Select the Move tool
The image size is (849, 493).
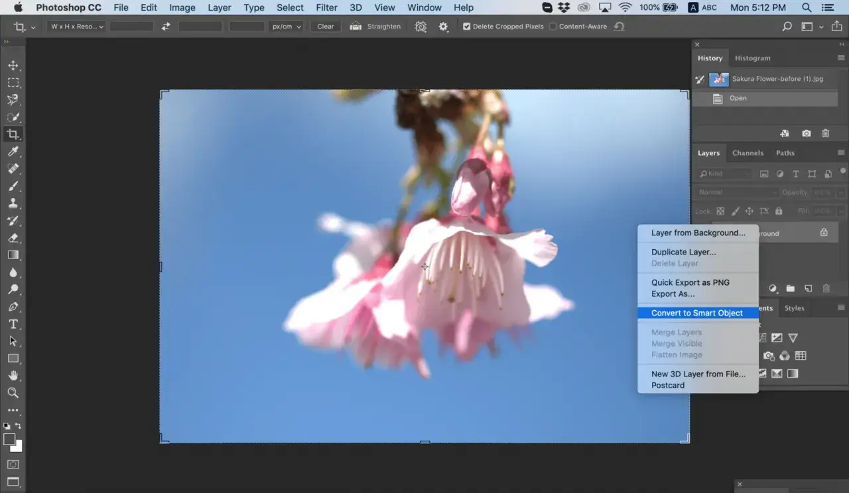13,66
